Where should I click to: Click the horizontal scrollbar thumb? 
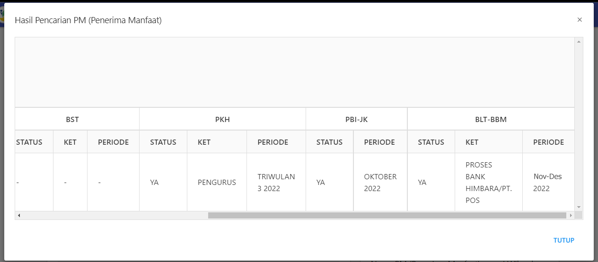pyautogui.click(x=387, y=215)
